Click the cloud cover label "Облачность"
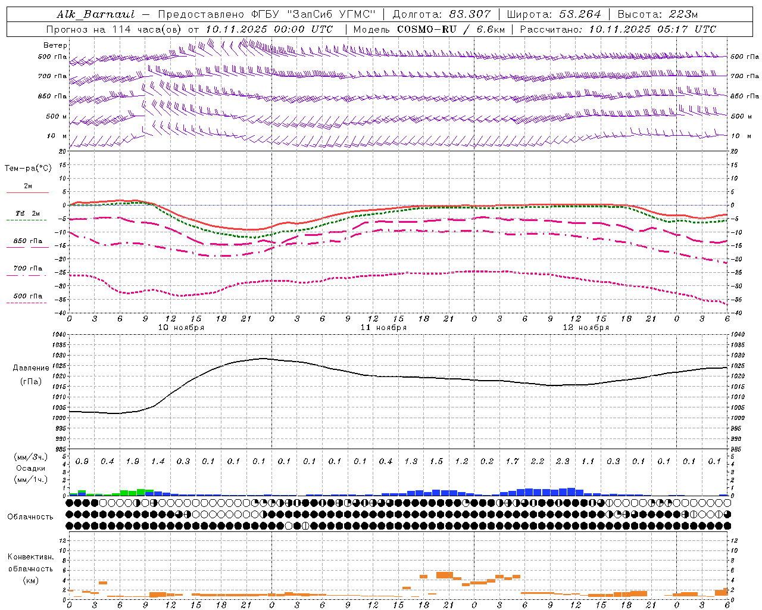 click(30, 517)
